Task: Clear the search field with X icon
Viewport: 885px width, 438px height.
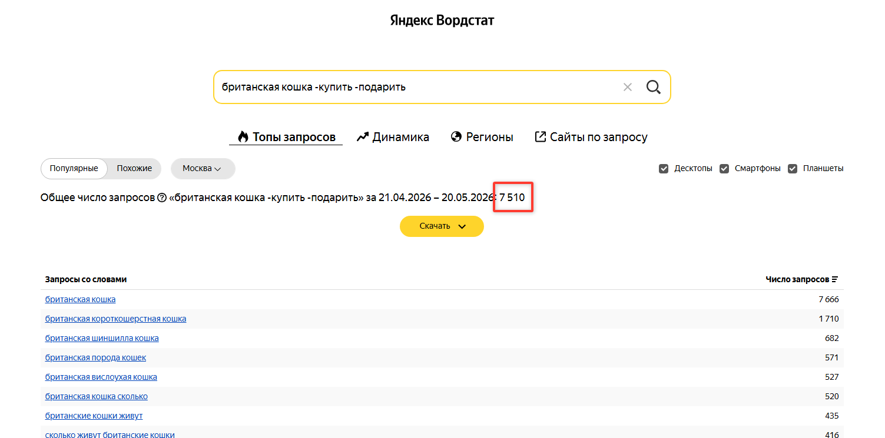Action: click(627, 87)
